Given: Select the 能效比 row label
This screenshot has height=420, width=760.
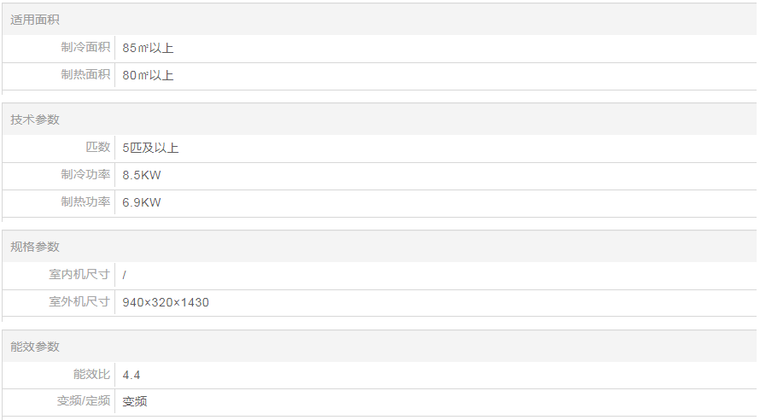Looking at the screenshot, I should [92, 374].
